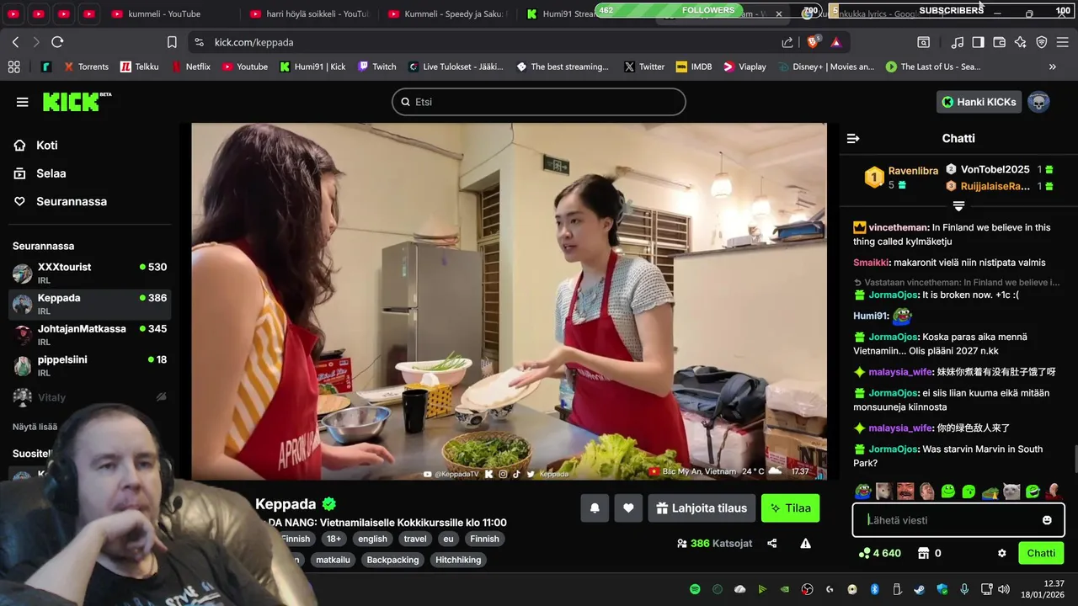Image resolution: width=1078 pixels, height=606 pixels.
Task: Click the Keppada live stream video
Action: point(509,302)
